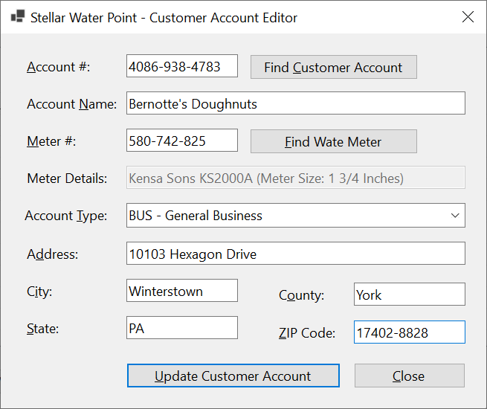Click the Account Type: label
The image size is (487, 409).
[66, 216]
